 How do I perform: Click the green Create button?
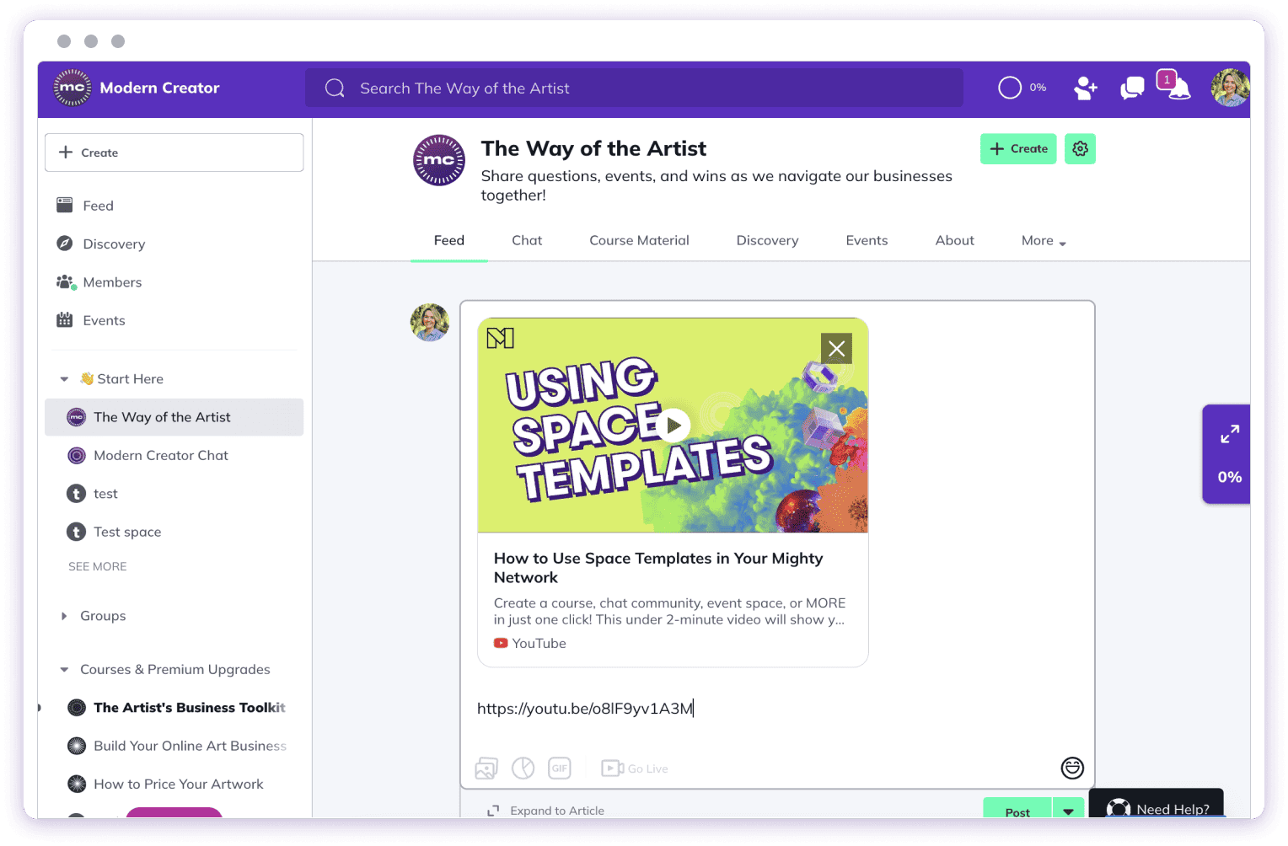pyautogui.click(x=1018, y=149)
